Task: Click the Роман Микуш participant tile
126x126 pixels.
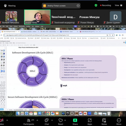Action: tap(89, 17)
